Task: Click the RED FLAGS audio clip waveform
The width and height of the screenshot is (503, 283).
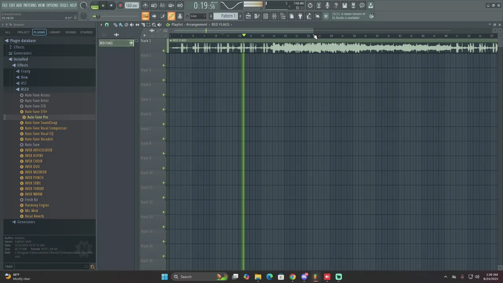Action: point(333,48)
